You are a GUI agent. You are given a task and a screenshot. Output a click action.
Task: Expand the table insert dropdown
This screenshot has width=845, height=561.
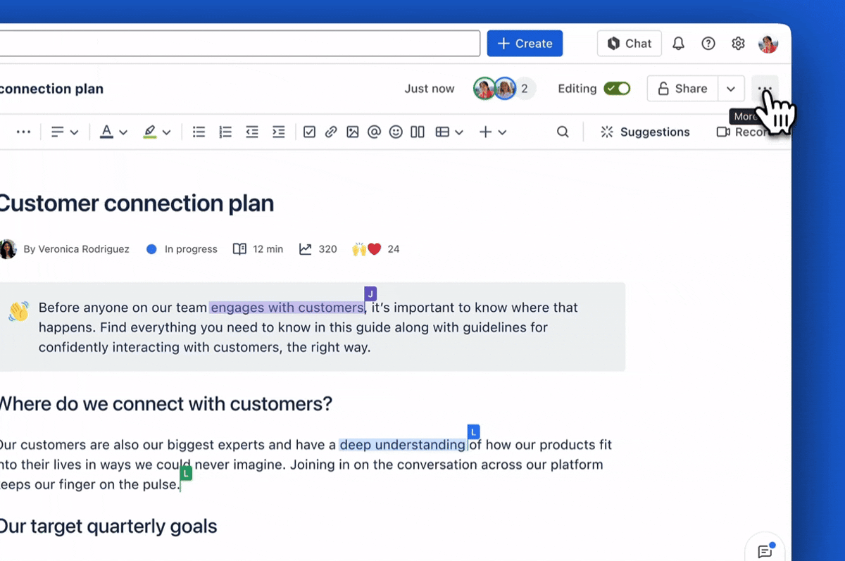pos(459,132)
